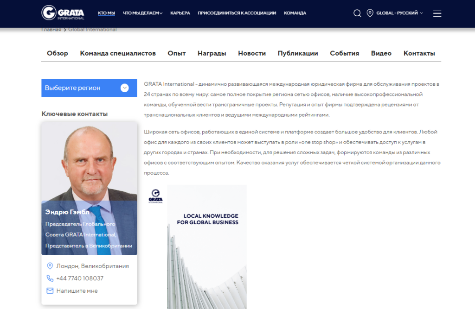Open ПРИСОЕДИНИТЬСЯ К АССОЦИАЦИИ menu item
The image size is (475, 309).
237,13
